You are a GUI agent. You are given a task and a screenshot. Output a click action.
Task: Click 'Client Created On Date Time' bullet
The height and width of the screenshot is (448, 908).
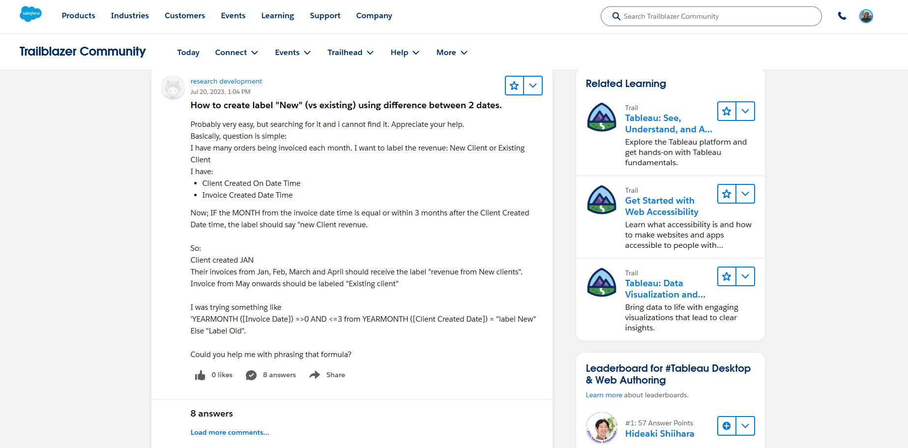pyautogui.click(x=251, y=183)
